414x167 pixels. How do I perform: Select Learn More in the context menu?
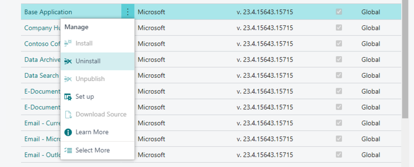pos(92,132)
